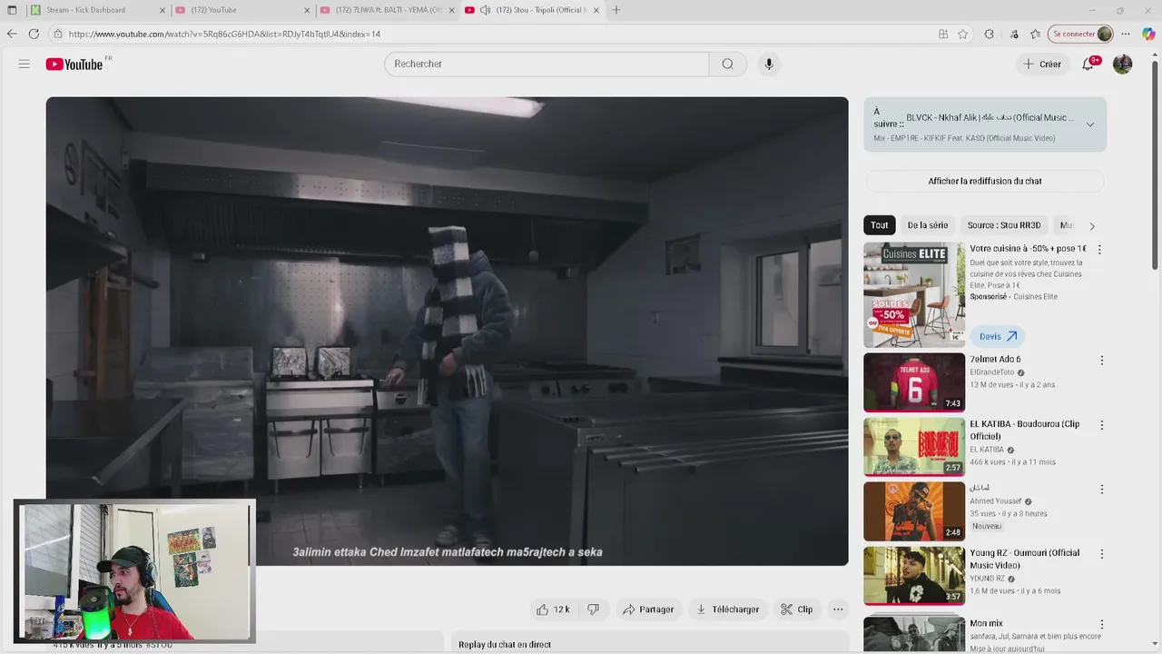1162x654 pixels.
Task: Open the Copilot icon in the browser toolbar
Action: tap(1148, 35)
